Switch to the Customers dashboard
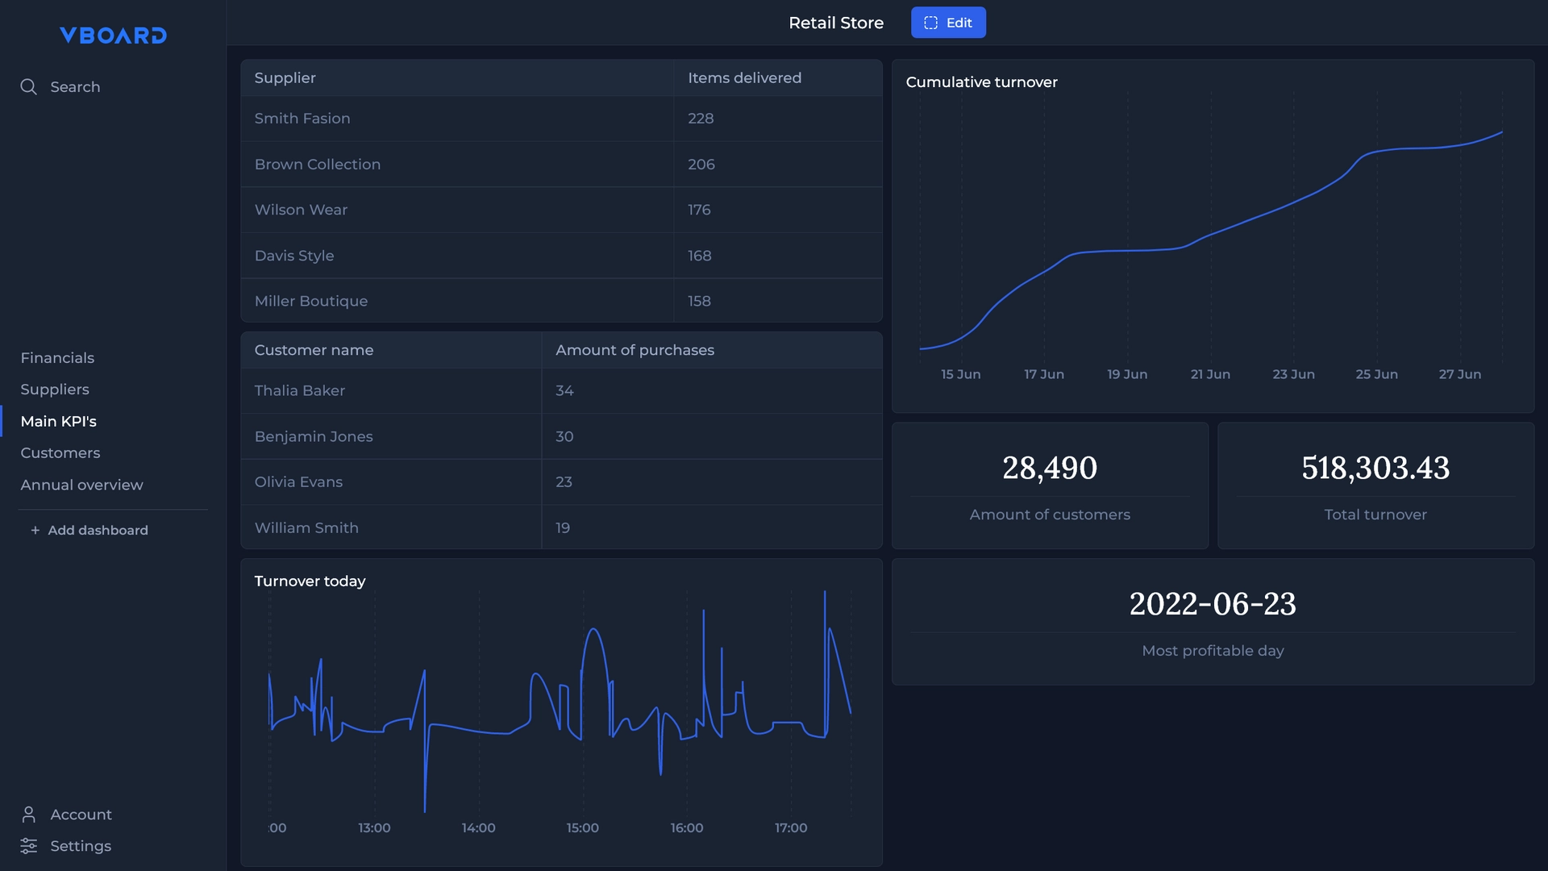This screenshot has height=871, width=1548. 60,452
